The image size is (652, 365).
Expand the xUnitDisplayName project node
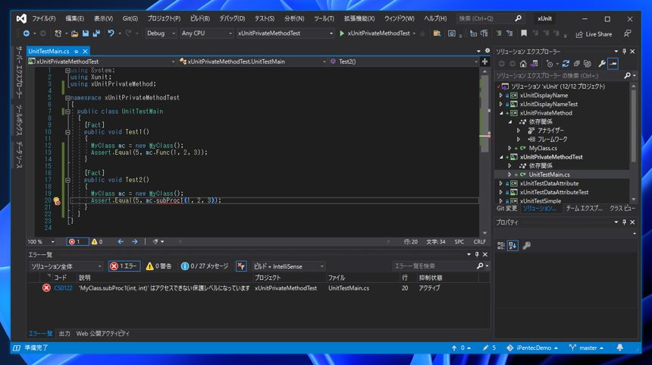coord(500,96)
